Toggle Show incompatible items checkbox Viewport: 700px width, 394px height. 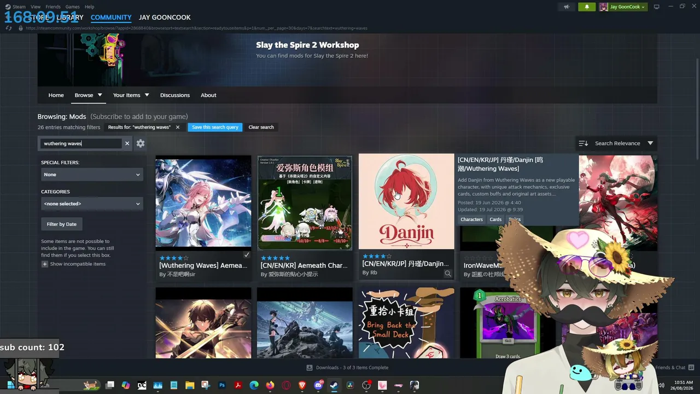(x=44, y=264)
